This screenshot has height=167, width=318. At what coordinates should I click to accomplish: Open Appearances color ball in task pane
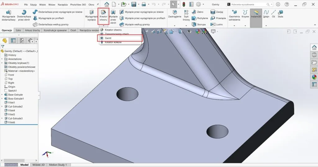[x=314, y=77]
